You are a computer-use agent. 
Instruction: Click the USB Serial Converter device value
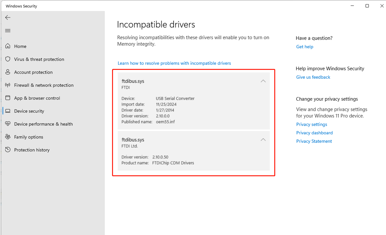(175, 98)
